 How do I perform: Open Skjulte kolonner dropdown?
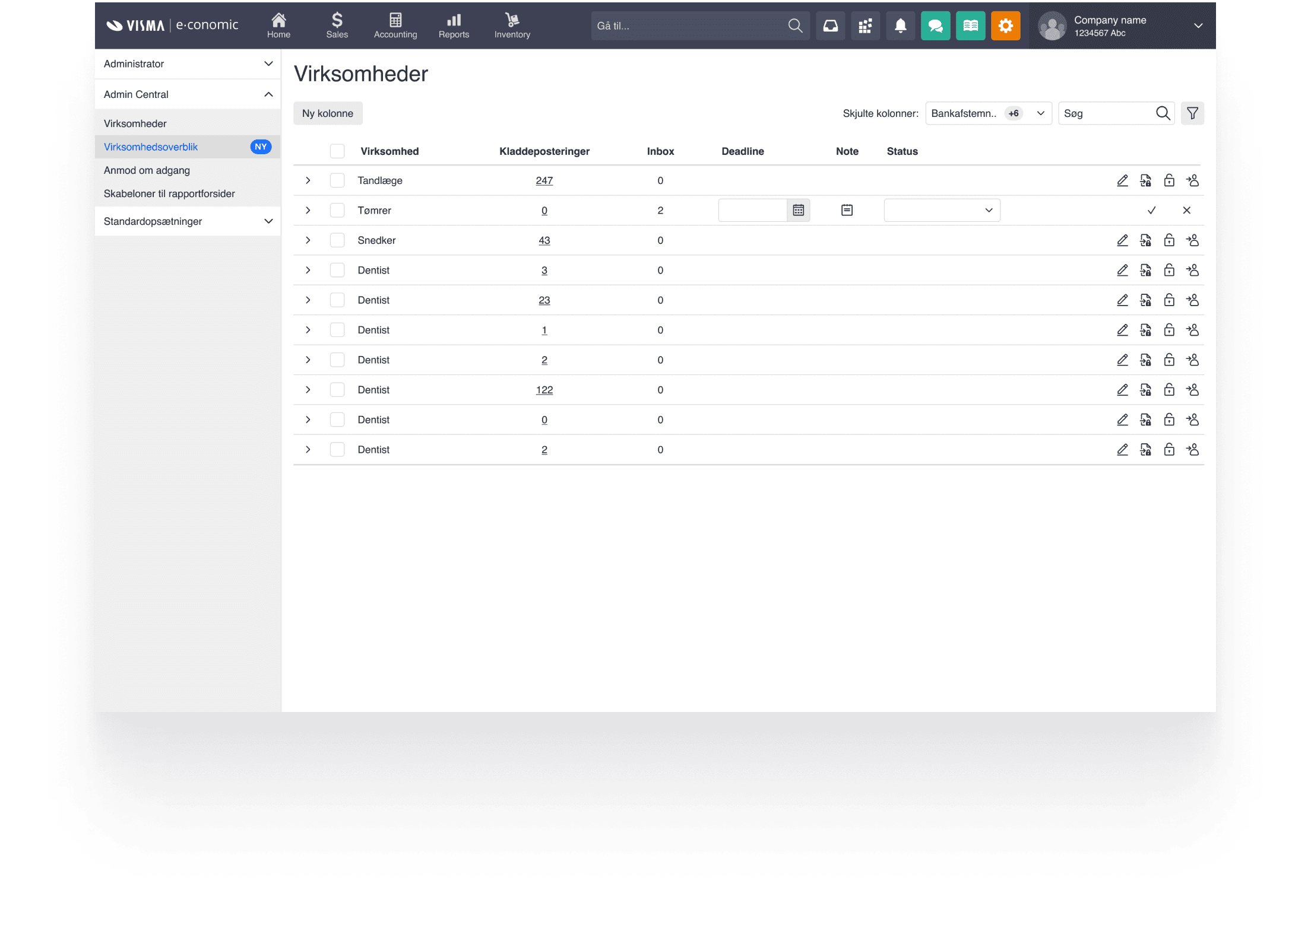pos(988,113)
